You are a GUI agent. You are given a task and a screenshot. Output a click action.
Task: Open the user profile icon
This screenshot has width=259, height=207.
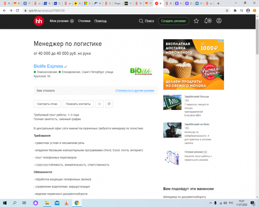[x=219, y=21]
